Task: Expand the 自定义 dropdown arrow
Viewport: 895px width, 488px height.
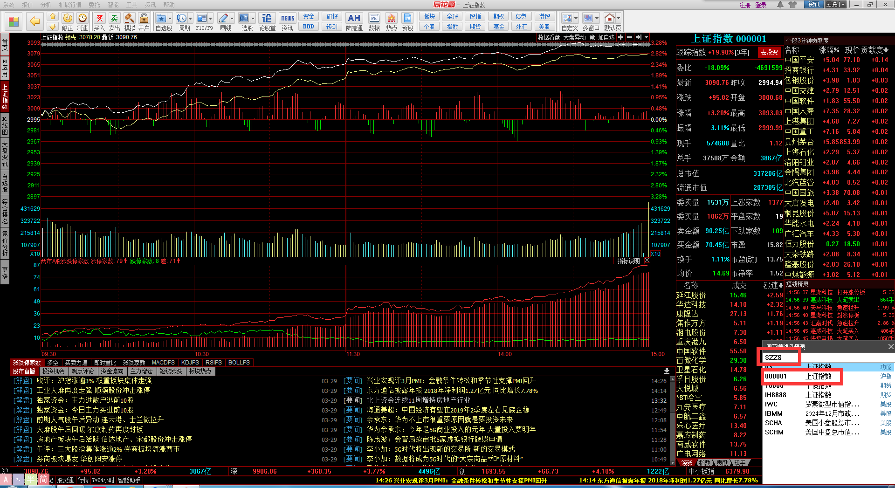Action: [576, 19]
